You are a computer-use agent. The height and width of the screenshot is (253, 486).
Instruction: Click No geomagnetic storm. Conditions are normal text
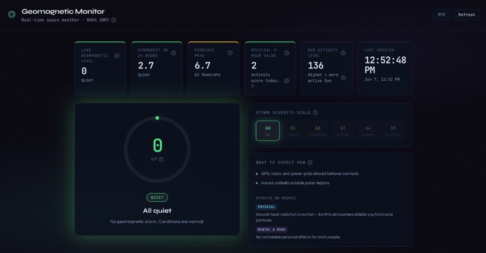(157, 221)
